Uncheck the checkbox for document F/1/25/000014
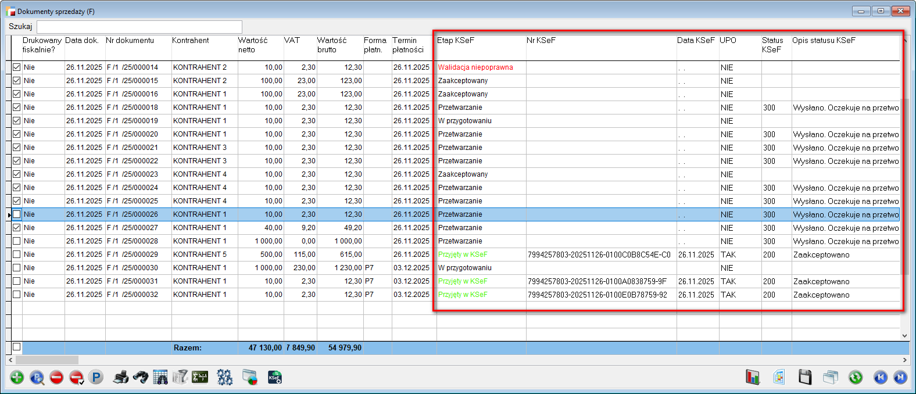 [x=16, y=67]
